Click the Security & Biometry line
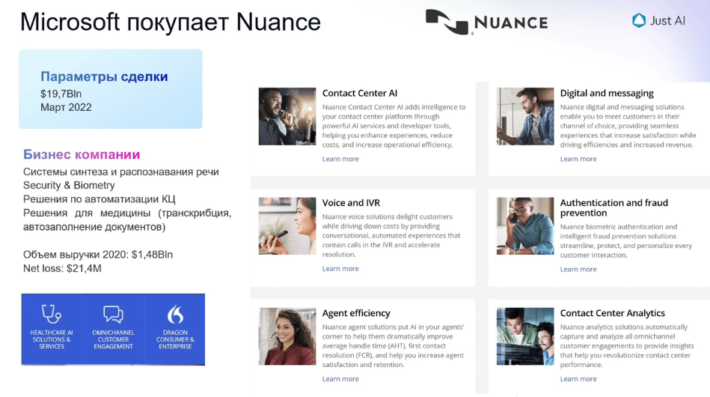Viewport: 710px width, 397px height. coord(69,185)
